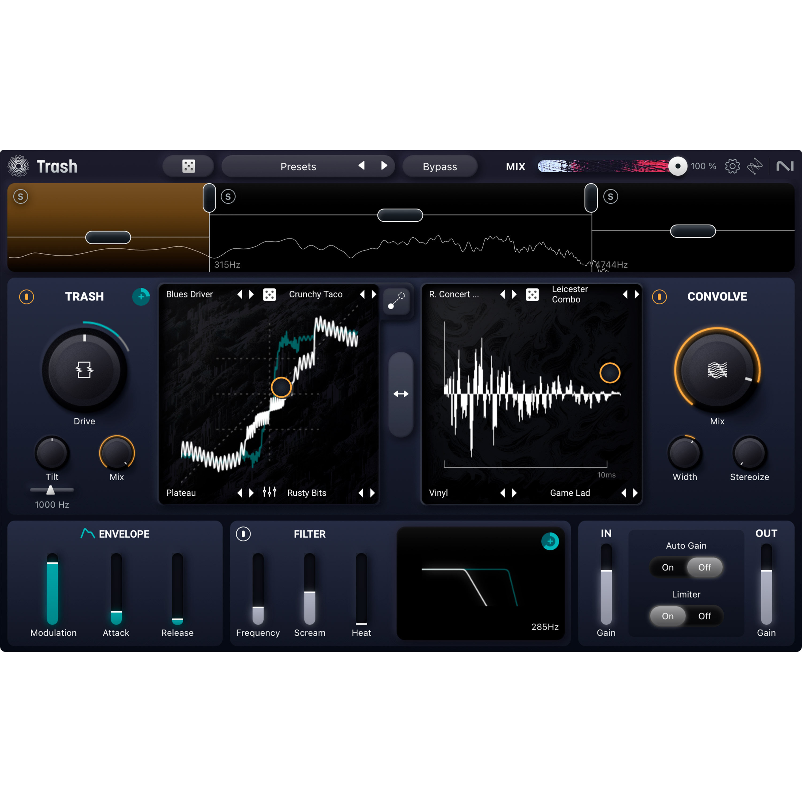
Task: Randomize the Trash style using its dice icon
Action: (270, 294)
